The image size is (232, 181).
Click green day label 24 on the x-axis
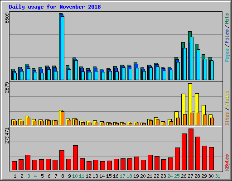pos(170,176)
